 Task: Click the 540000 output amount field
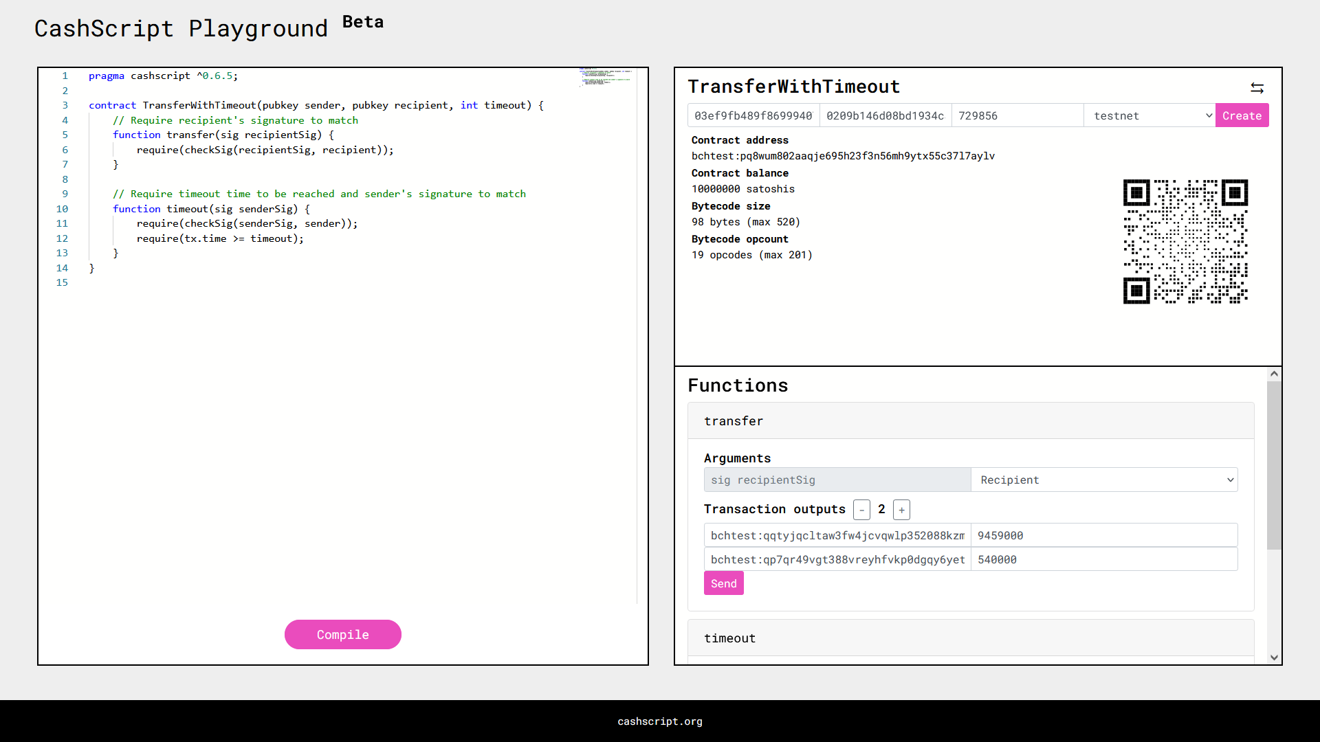click(x=1104, y=559)
